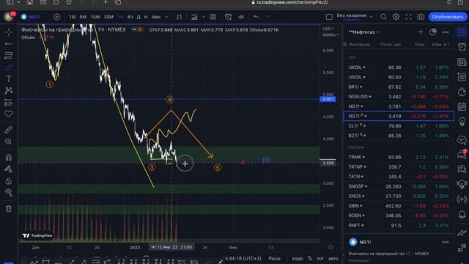Select the text annotation tool
The height and width of the screenshot is (264, 469).
[8, 78]
